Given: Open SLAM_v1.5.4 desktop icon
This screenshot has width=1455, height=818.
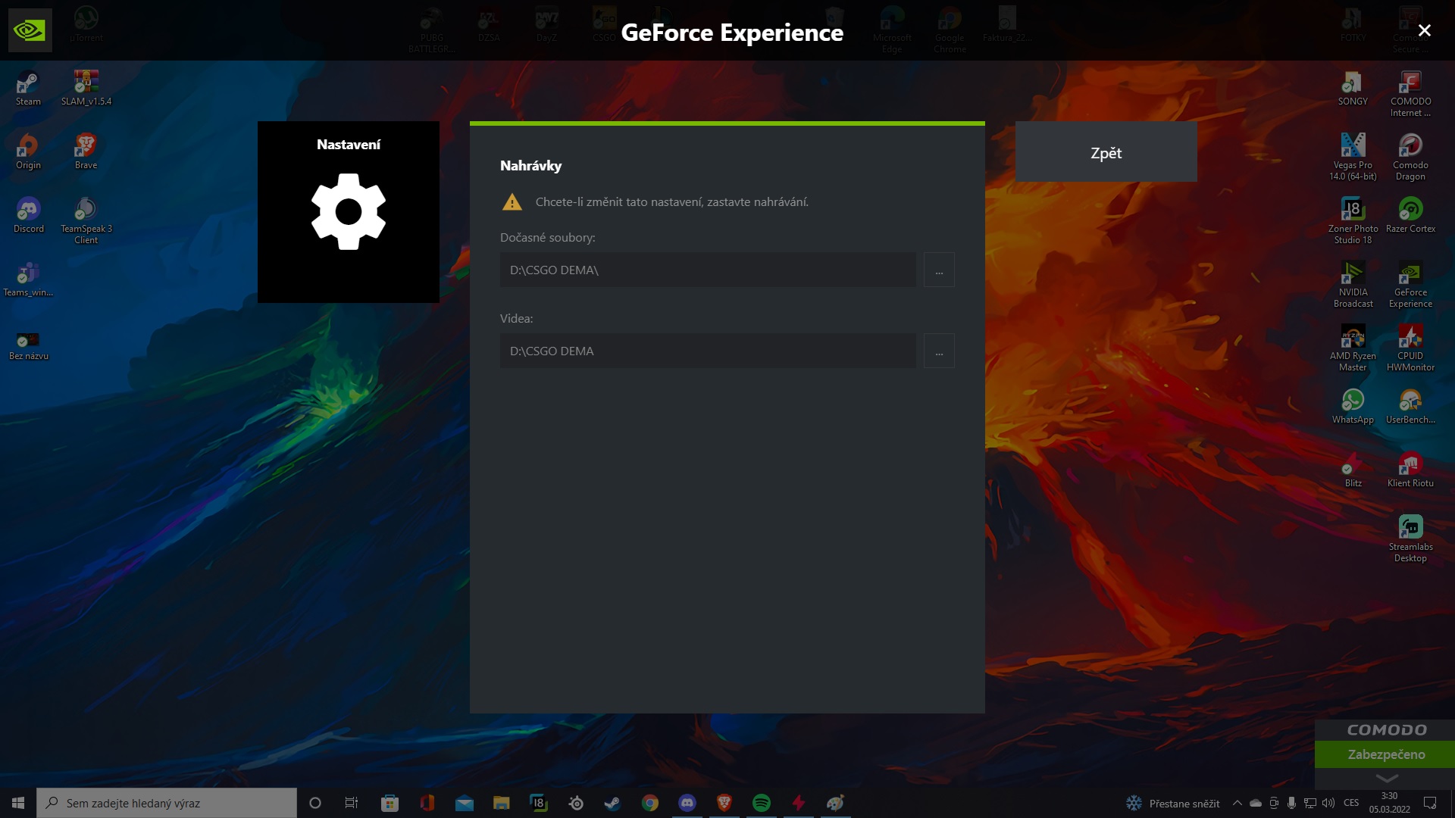Looking at the screenshot, I should [86, 88].
